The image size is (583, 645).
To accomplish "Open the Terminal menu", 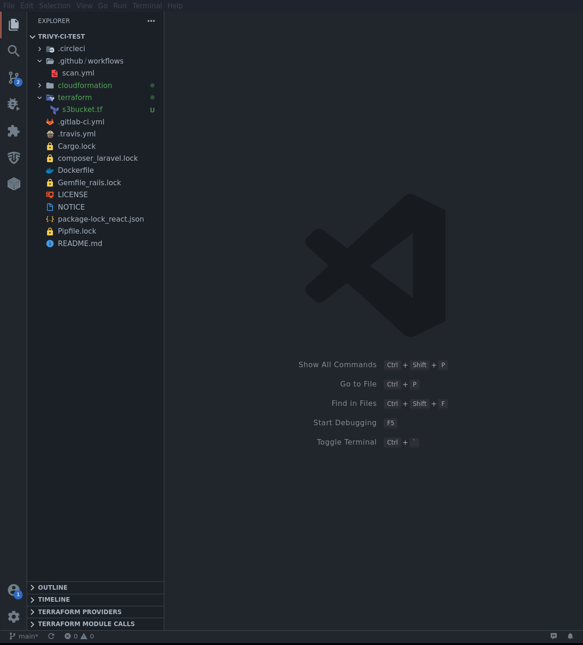I will 147,6.
